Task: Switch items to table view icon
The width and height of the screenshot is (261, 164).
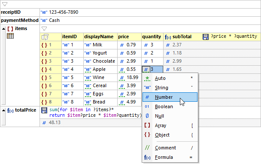Action: [10, 36]
